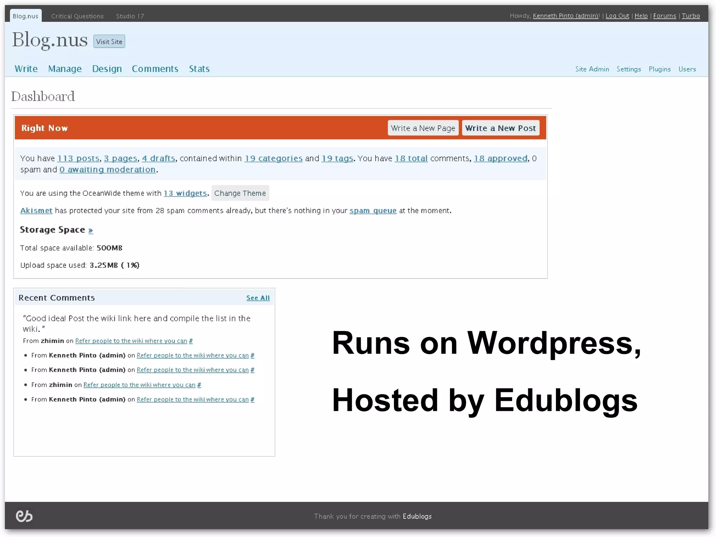Open the spam queue link
The height and width of the screenshot is (537, 716).
pyautogui.click(x=373, y=211)
